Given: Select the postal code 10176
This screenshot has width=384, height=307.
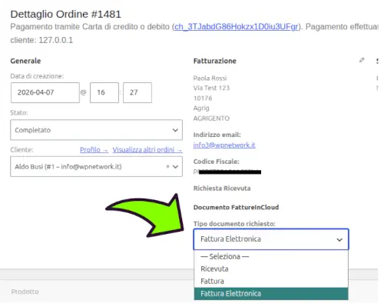Looking at the screenshot, I should tap(203, 98).
